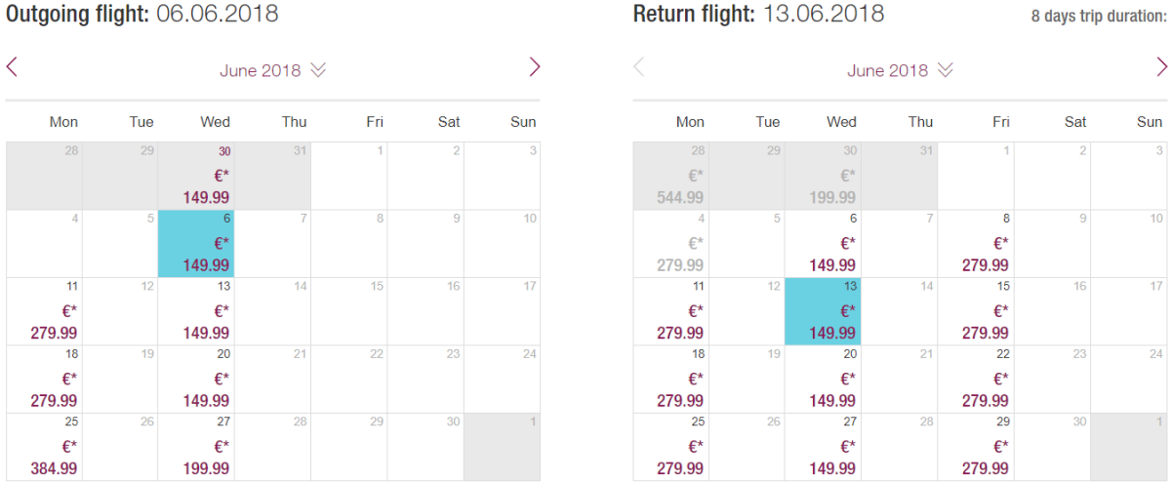
Task: Select outgoing June 25 for €384.99
Action: tap(44, 446)
